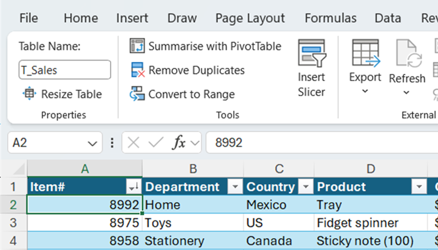Open the Insert Function fx button

pyautogui.click(x=179, y=143)
